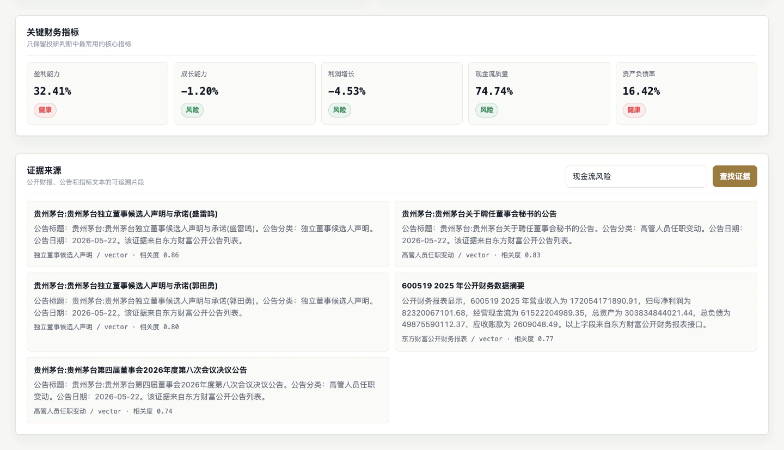
Task: Click description text of 第八次会议决议 announcement card
Action: [x=204, y=391]
